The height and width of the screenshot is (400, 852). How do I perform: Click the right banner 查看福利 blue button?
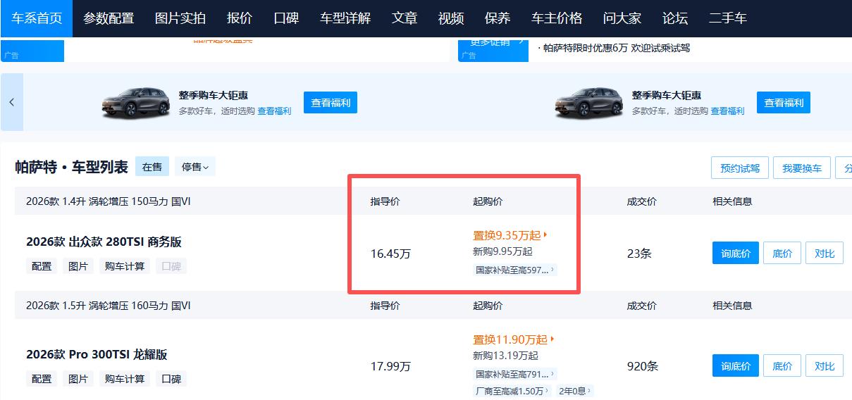click(784, 102)
